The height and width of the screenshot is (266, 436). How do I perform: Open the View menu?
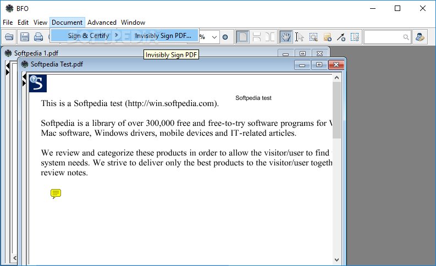tap(40, 23)
